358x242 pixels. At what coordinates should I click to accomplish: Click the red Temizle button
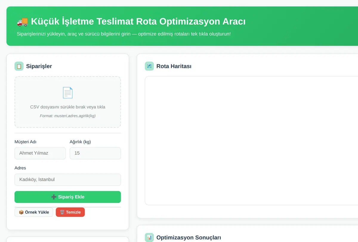pyautogui.click(x=70, y=212)
